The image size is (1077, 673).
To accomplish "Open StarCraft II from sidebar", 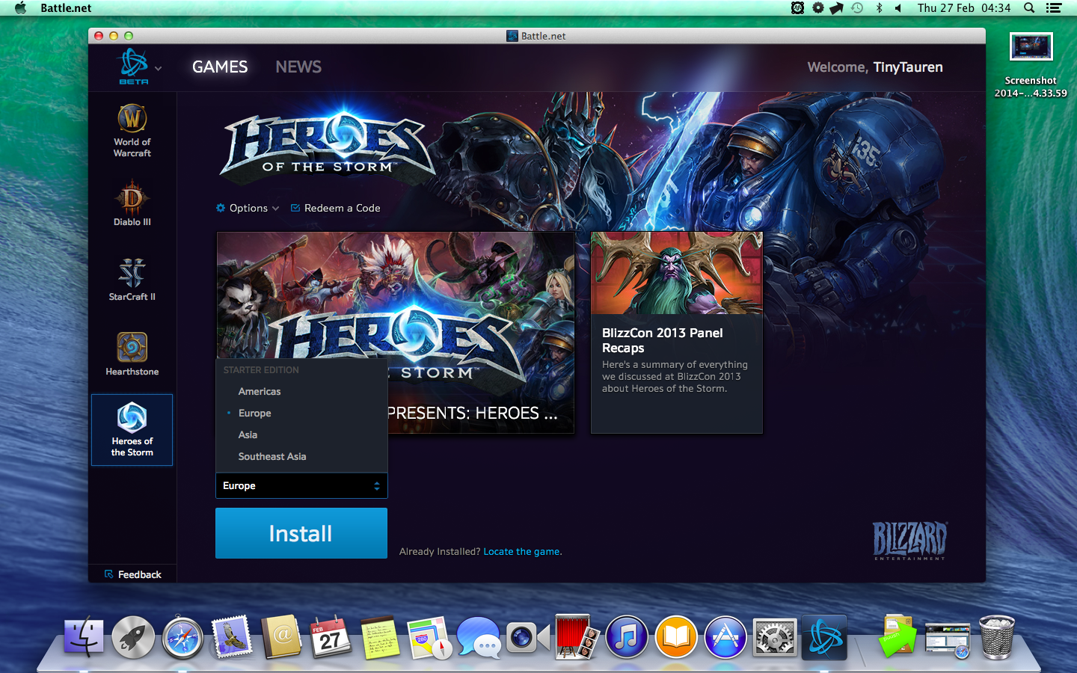I will pyautogui.click(x=132, y=279).
